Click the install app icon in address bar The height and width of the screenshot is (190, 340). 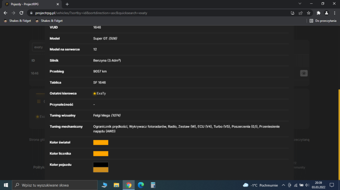click(292, 13)
